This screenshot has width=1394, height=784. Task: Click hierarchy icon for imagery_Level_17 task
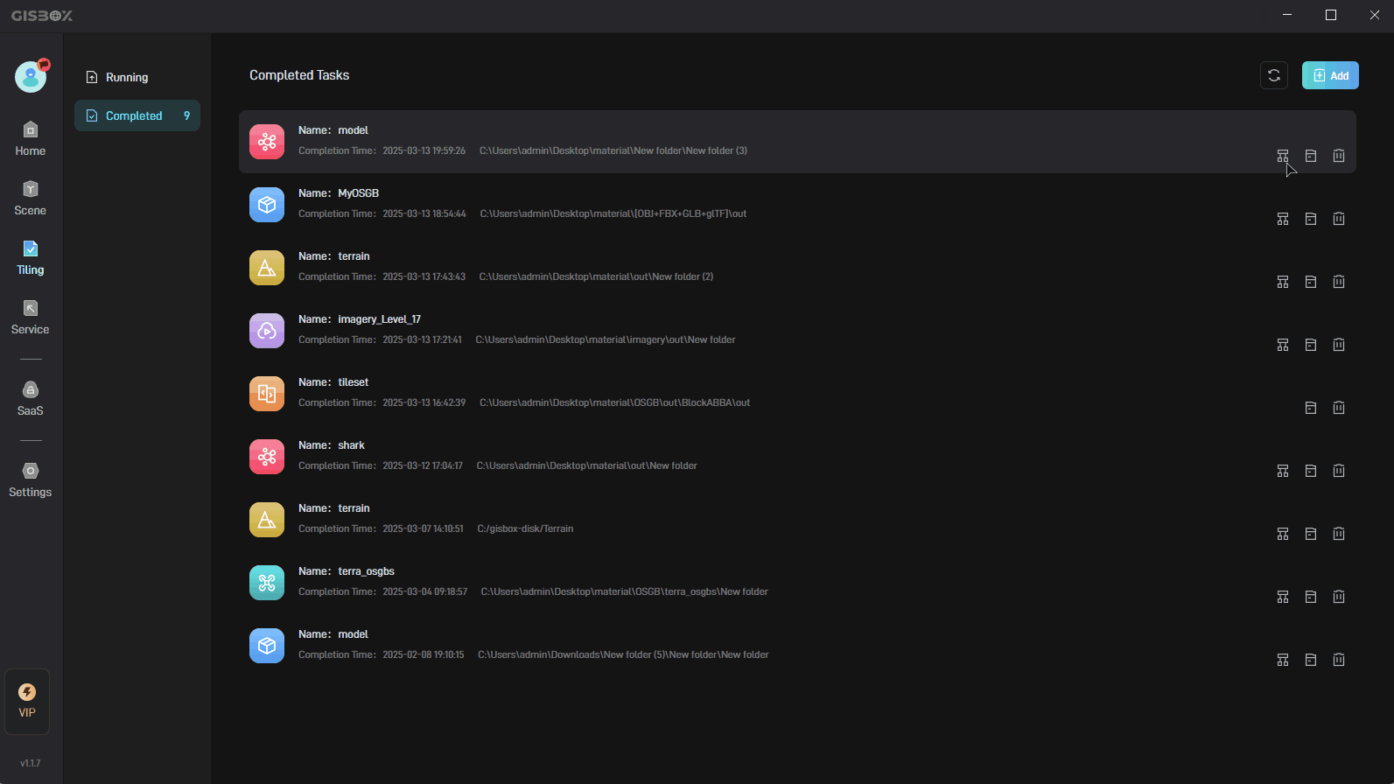[x=1283, y=345]
